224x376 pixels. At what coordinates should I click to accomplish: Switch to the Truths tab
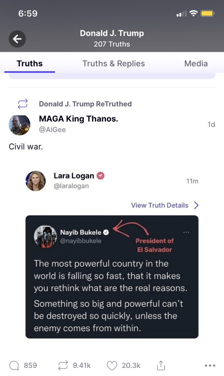point(30,64)
